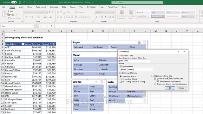Select Ascending (A to Z) radio button

[x=121, y=76]
